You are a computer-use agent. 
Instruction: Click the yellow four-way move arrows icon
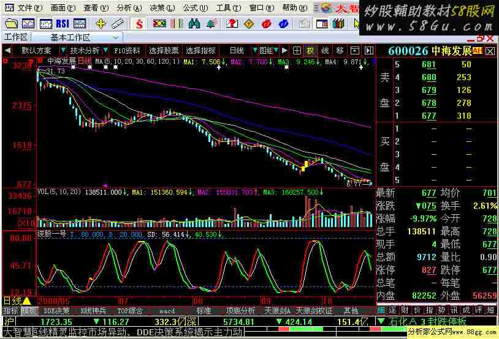[x=101, y=23]
